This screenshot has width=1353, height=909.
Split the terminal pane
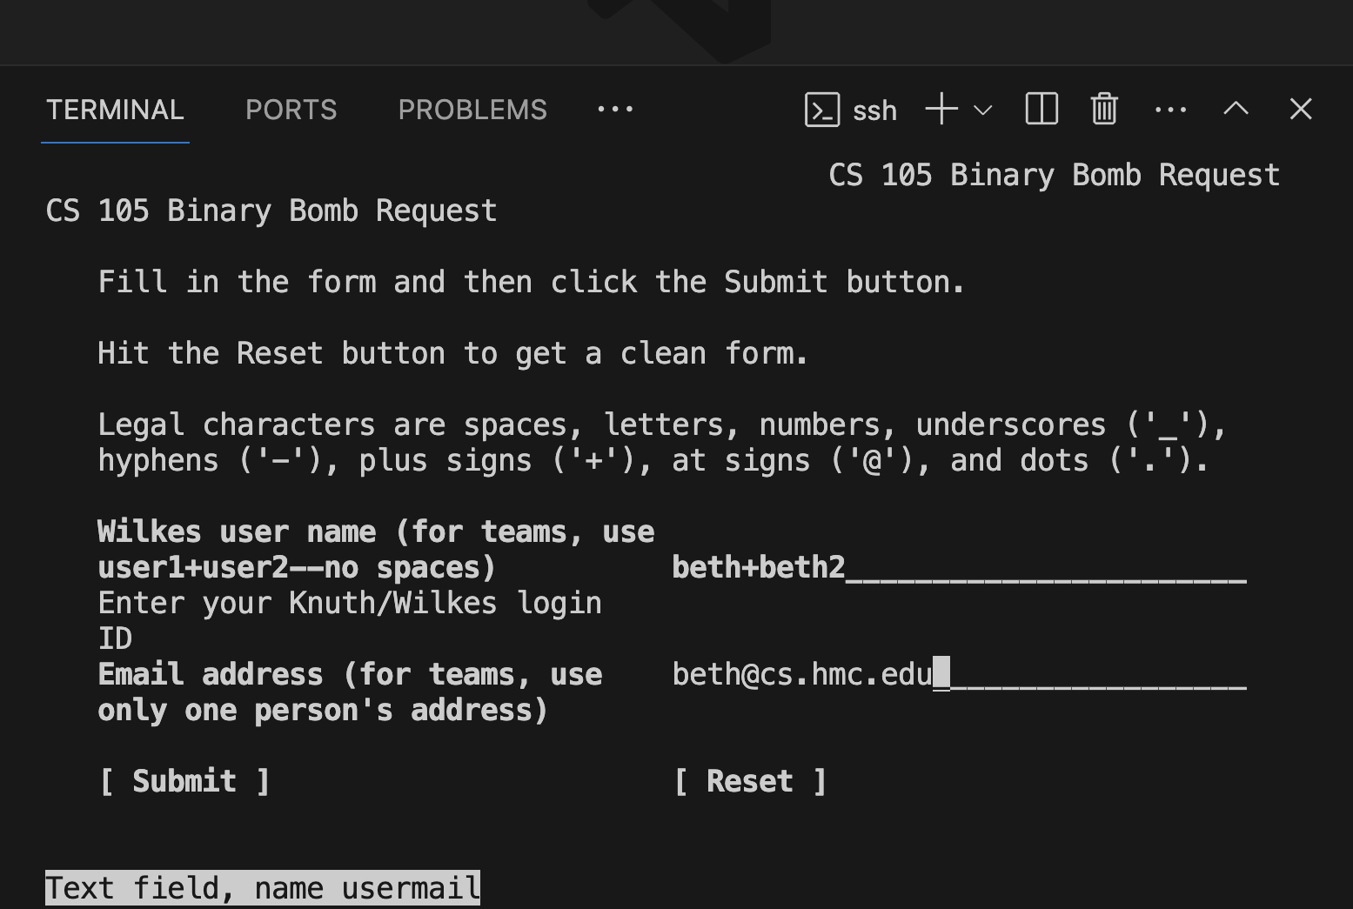tap(1042, 110)
